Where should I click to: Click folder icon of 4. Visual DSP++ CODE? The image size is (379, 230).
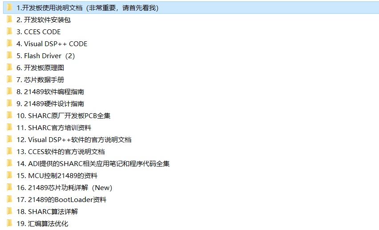[x=9, y=44]
